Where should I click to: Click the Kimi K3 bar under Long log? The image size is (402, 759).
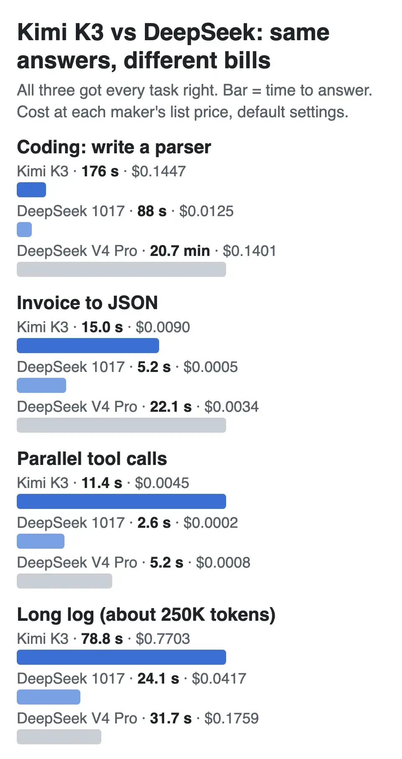(121, 657)
